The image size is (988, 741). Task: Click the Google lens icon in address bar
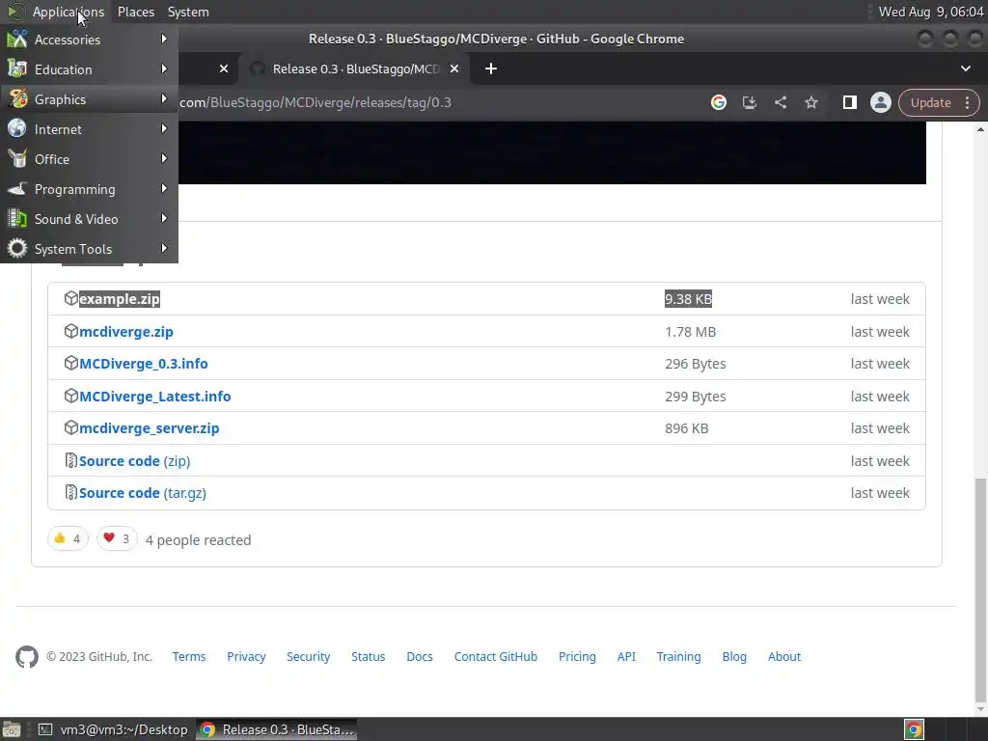click(x=718, y=102)
